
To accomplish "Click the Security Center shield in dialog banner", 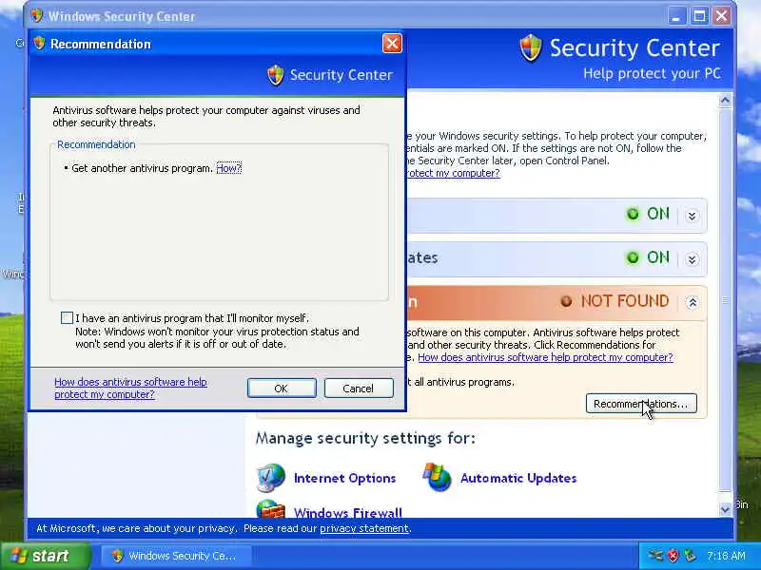I will (x=276, y=75).
